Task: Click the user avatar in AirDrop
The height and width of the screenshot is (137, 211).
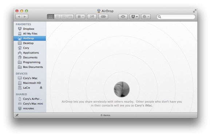Action: (x=122, y=89)
